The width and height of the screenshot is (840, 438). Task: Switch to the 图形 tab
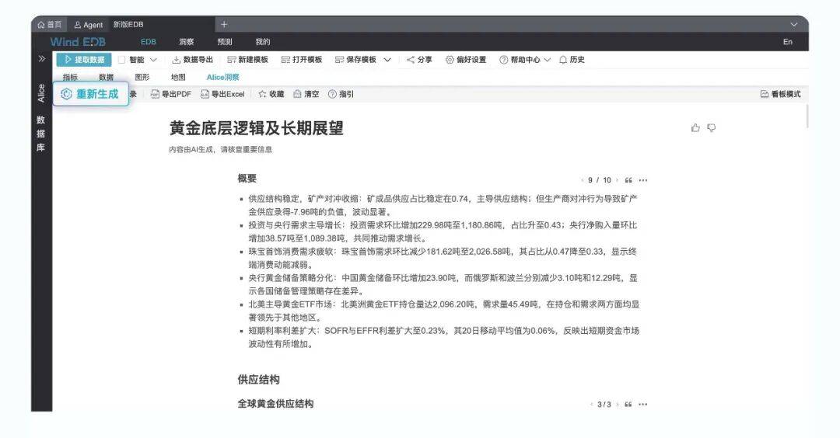click(142, 77)
